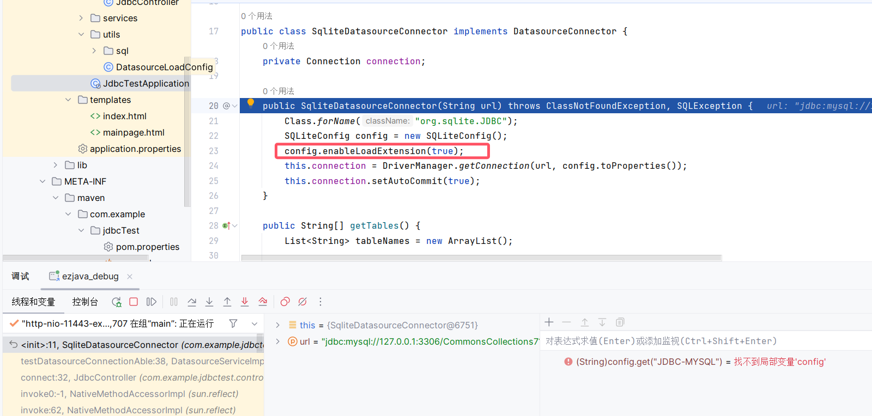Click the 调试 debug panel title

pos(20,276)
